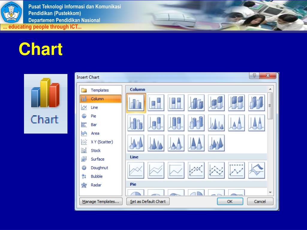Viewport: 307px width, 230px height.
Task: Choose Pie in the chart category list
Action: (x=101, y=116)
